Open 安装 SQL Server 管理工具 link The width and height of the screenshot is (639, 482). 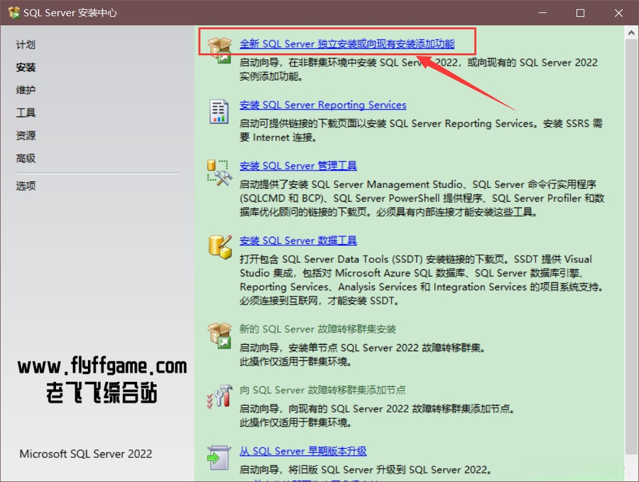coord(298,166)
